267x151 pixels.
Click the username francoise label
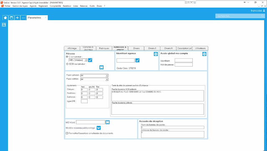(x=256, y=10)
